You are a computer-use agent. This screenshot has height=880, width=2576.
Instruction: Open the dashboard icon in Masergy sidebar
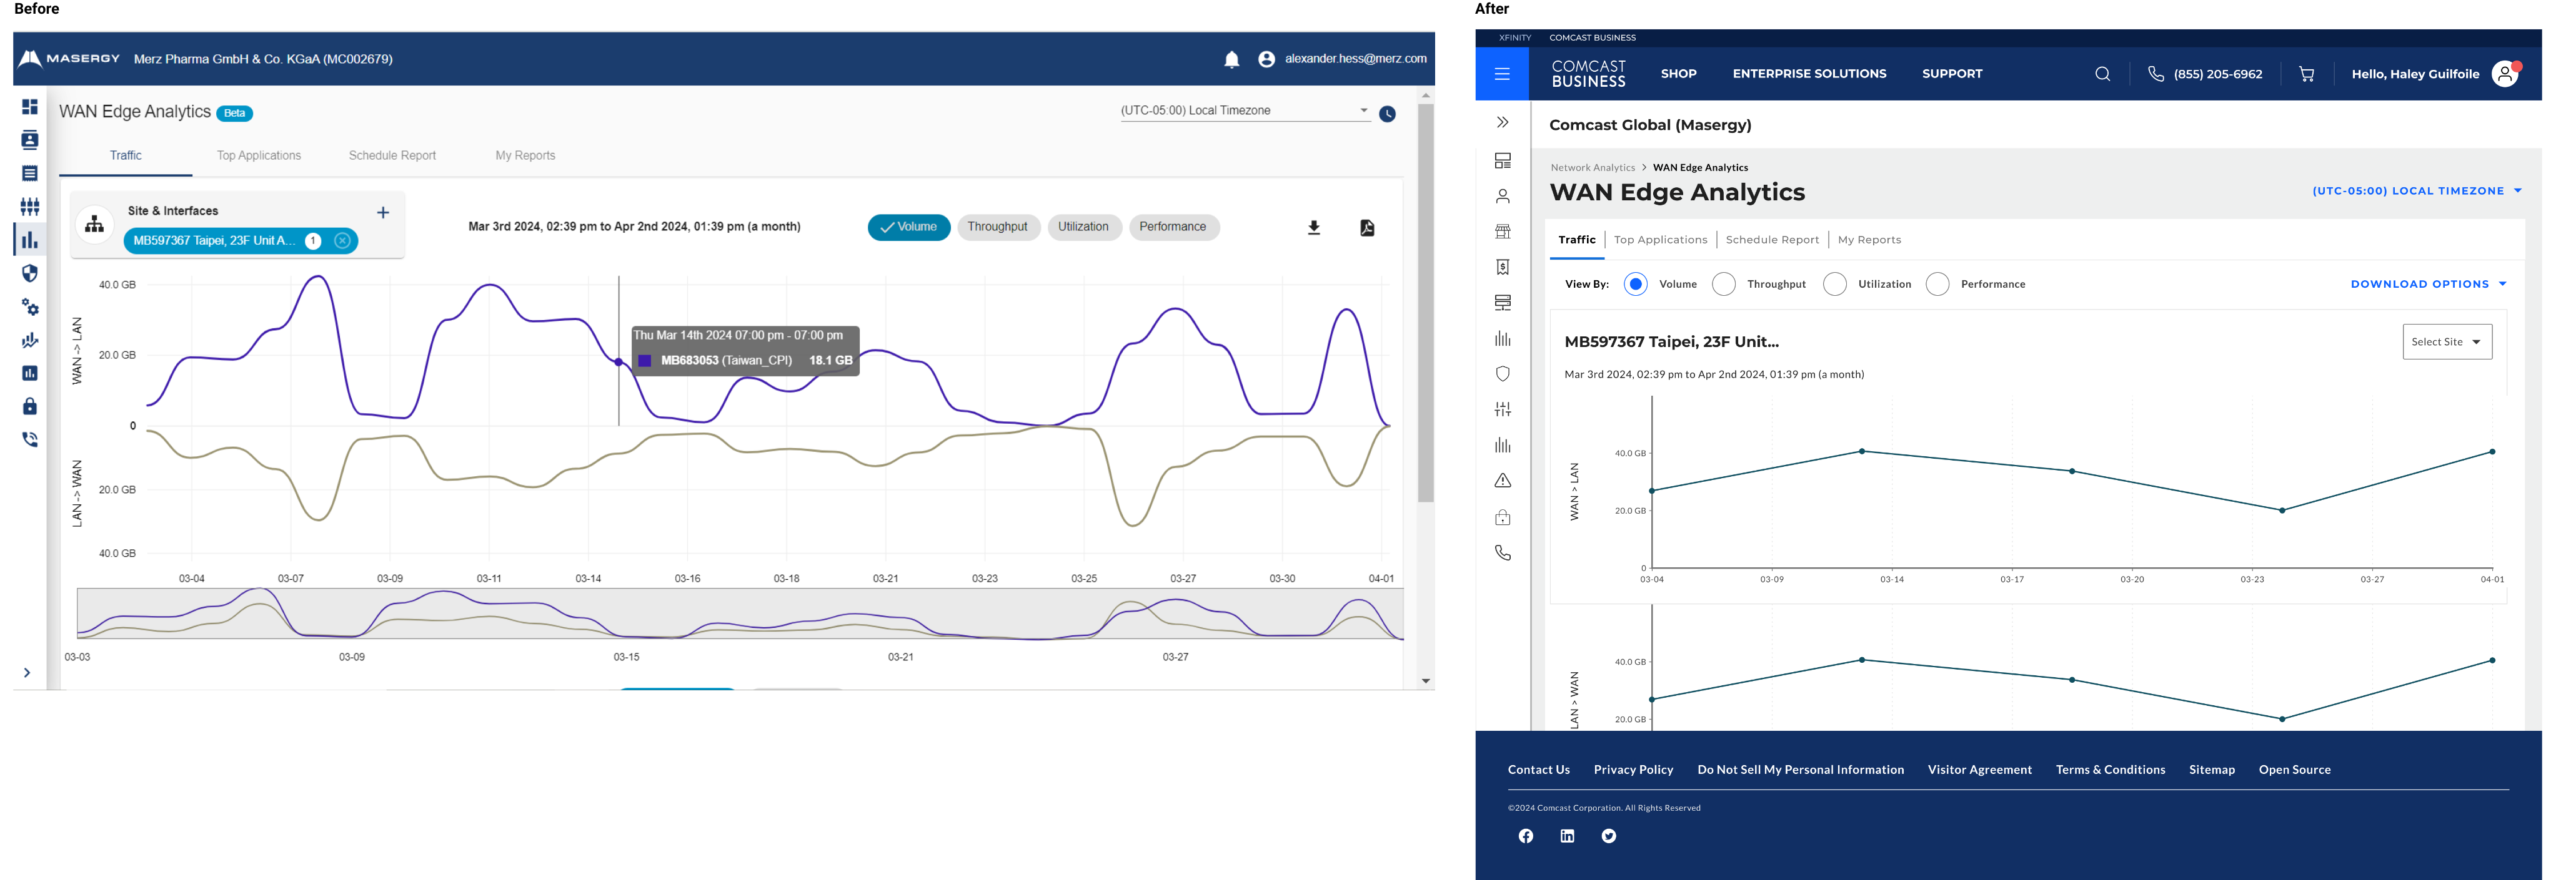click(x=30, y=107)
